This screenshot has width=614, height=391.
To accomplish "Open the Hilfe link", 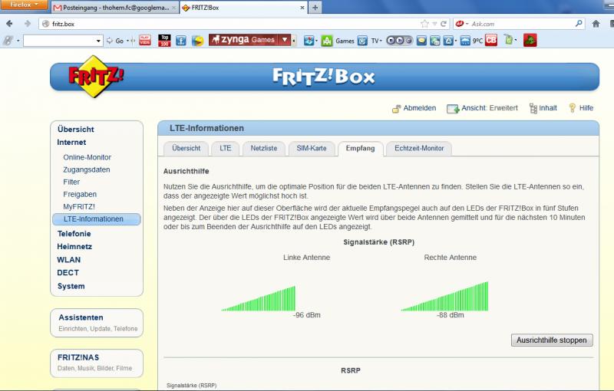I will click(582, 108).
